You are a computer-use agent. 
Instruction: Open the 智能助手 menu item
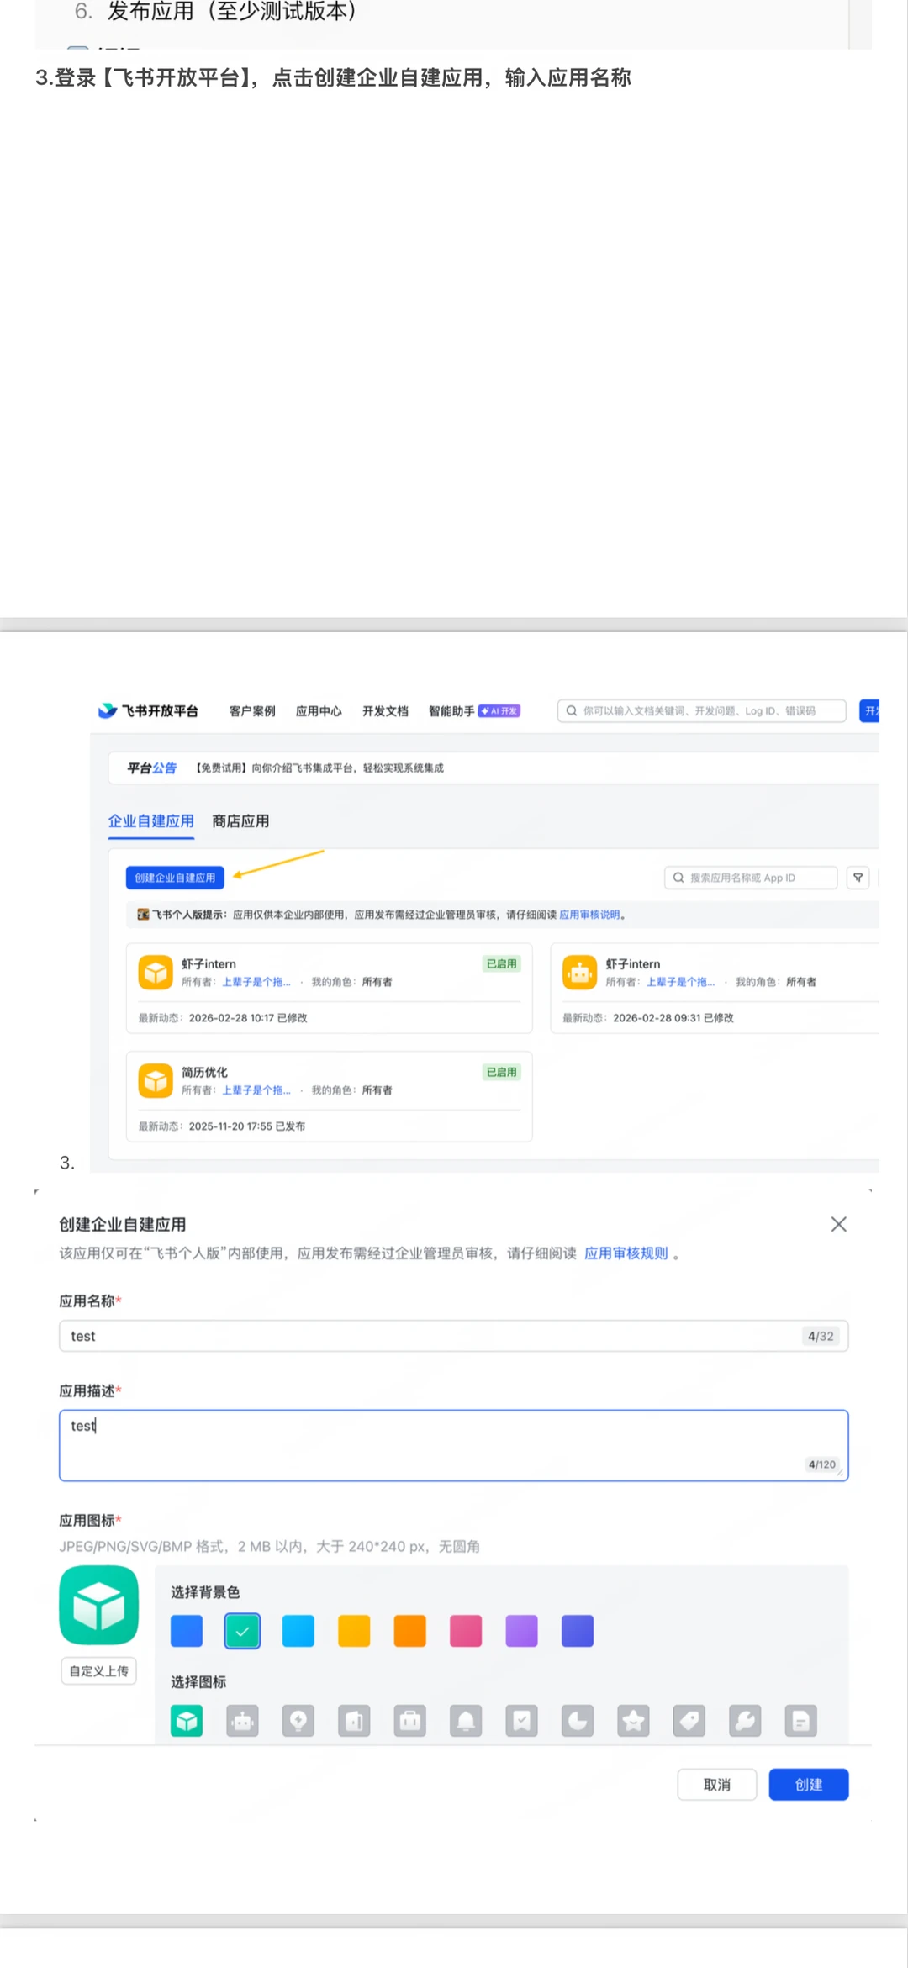451,711
